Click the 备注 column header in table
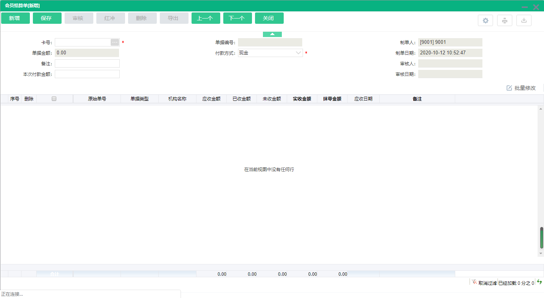 [x=417, y=99]
